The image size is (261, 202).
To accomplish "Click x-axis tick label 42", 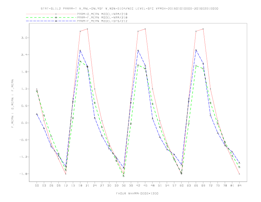I will pyautogui.click(x=138, y=185).
